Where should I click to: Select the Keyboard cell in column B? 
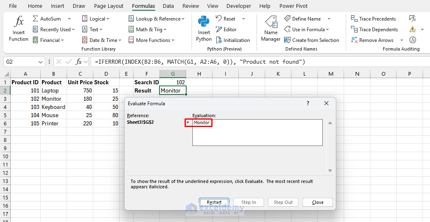pyautogui.click(x=53, y=107)
